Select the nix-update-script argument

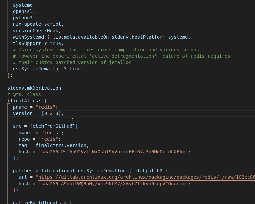click(37, 24)
